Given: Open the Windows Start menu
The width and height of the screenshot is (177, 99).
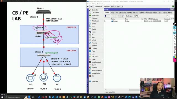Looking at the screenshot, I should [x=2, y=97].
